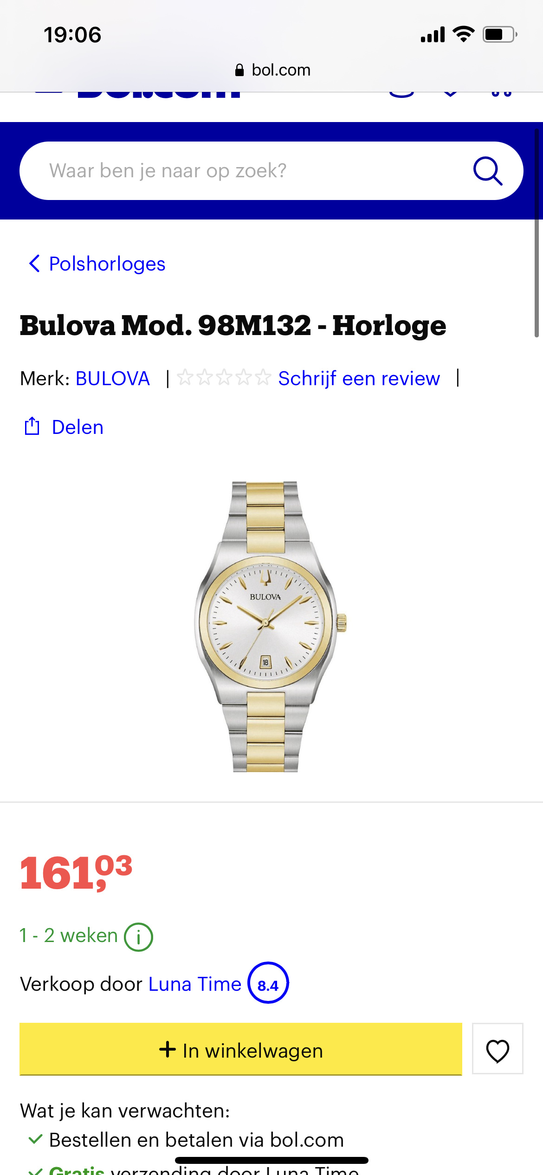Open the Luna Time seller link

195,984
